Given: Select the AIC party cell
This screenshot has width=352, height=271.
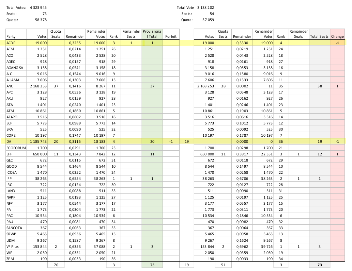Looking at the screenshot, I should 16,74.
